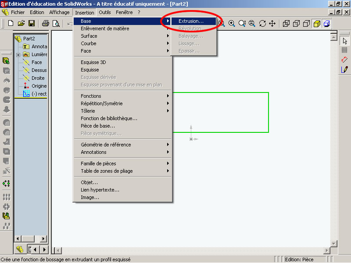Click graphics area horizontal scroll left arrow
Viewport: 351px width, 263px height.
pyautogui.click(x=58, y=250)
